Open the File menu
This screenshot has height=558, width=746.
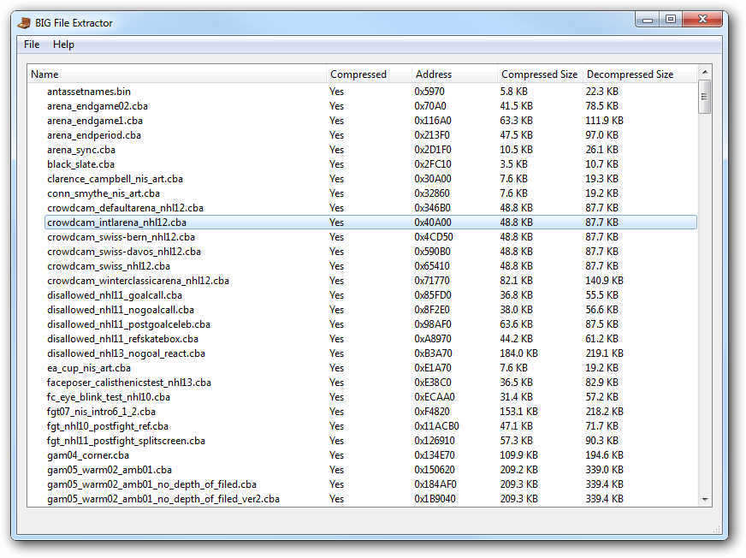[x=32, y=45]
